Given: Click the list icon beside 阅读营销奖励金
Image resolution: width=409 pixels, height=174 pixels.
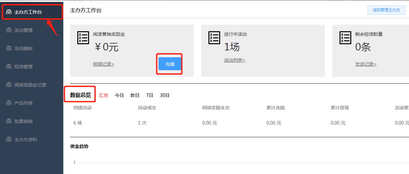Looking at the screenshot, I should [83, 38].
